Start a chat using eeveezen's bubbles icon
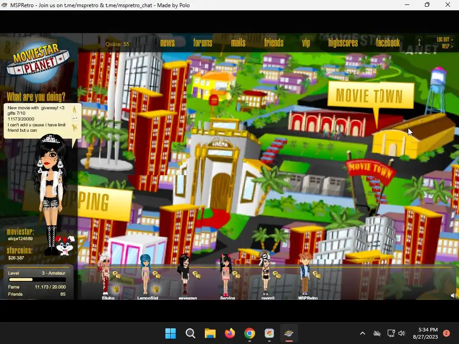The height and width of the screenshot is (344, 459). pyautogui.click(x=196, y=275)
